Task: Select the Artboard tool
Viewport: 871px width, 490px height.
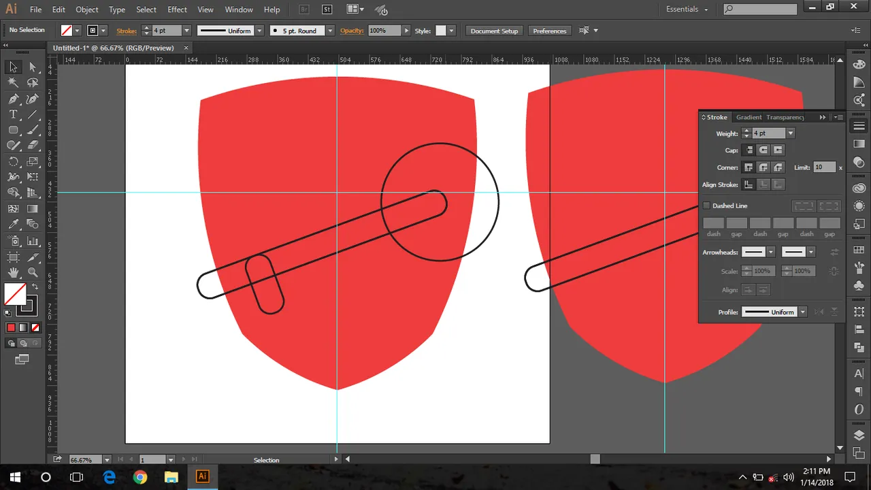Action: pos(13,257)
